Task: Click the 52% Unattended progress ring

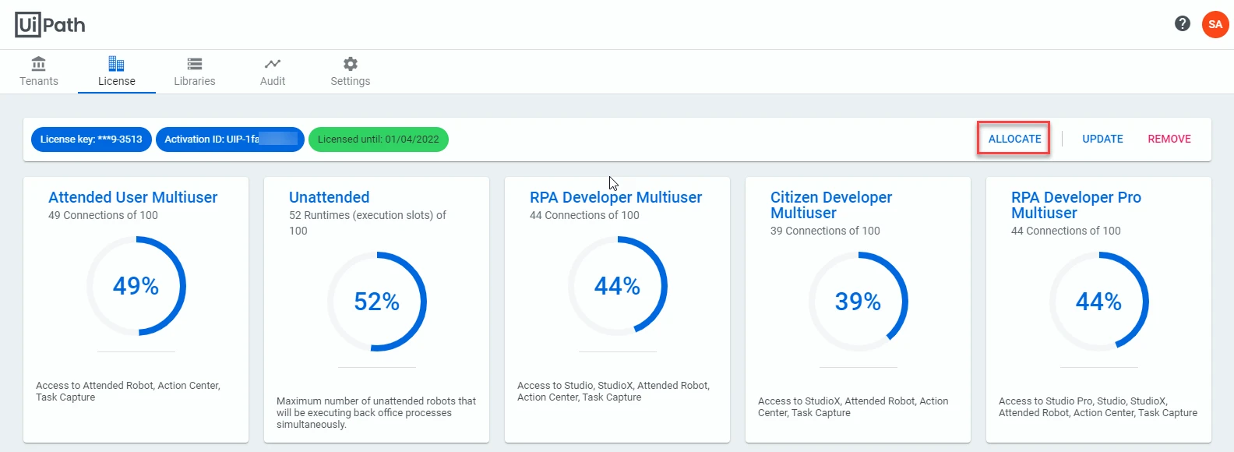Action: [377, 302]
